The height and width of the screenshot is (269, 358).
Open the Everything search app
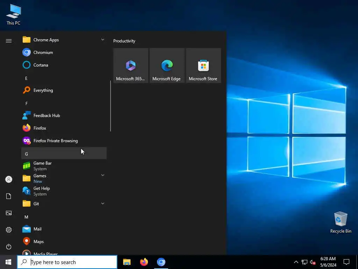[64, 90]
